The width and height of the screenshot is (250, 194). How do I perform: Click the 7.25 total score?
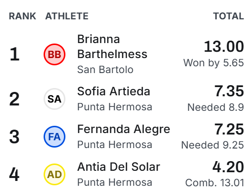[x=229, y=129]
